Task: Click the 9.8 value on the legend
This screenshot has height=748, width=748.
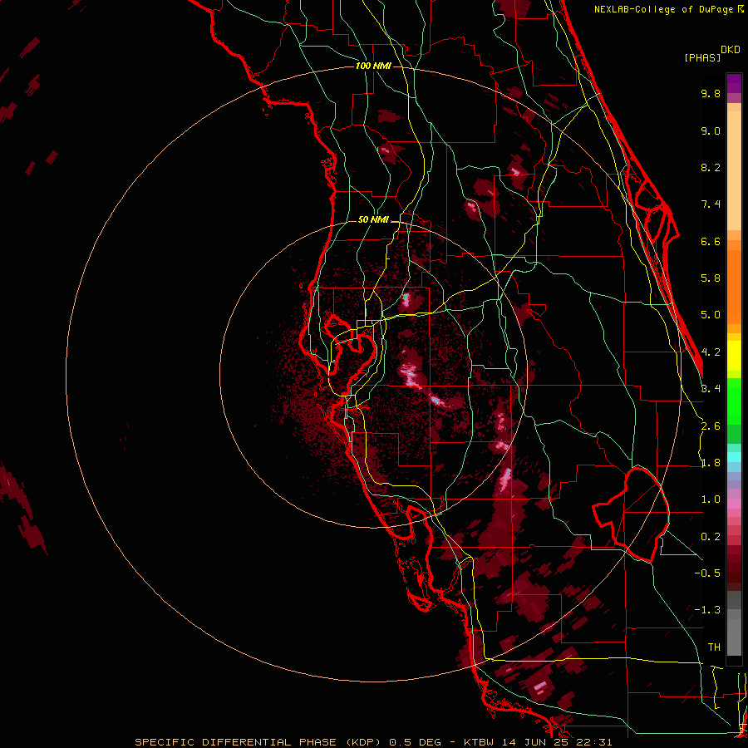Action: tap(711, 93)
